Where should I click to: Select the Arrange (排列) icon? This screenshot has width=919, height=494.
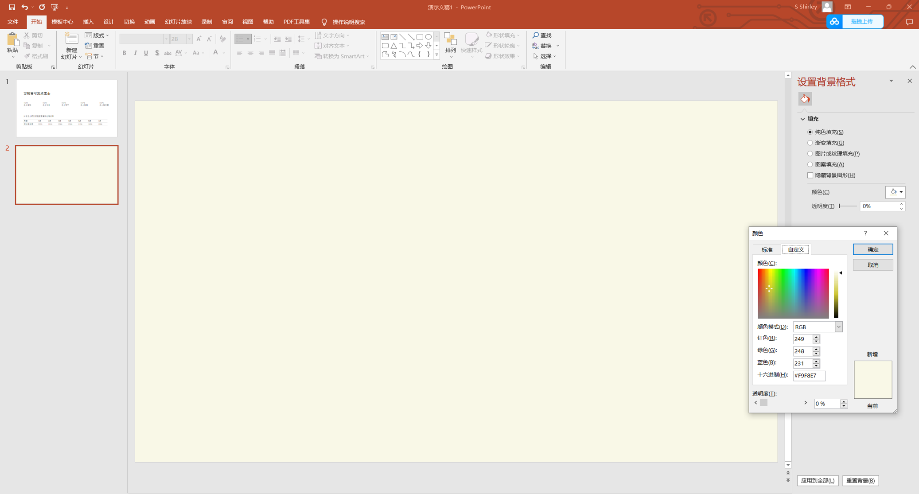coord(450,41)
